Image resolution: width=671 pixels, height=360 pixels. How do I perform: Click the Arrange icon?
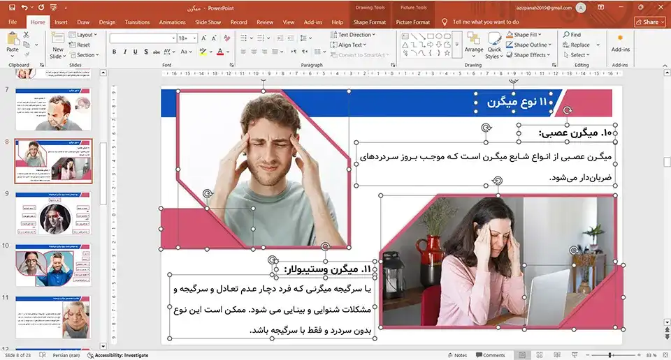coord(474,39)
